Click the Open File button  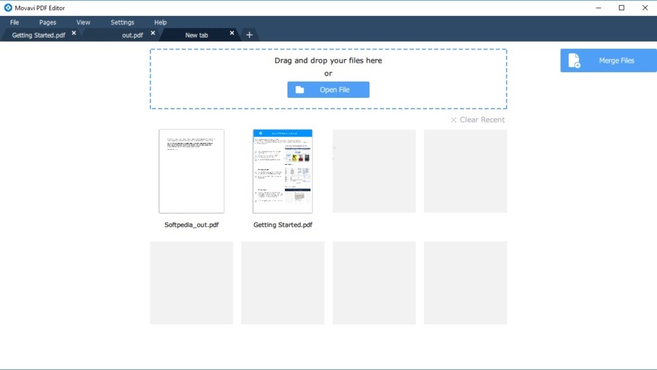[328, 90]
